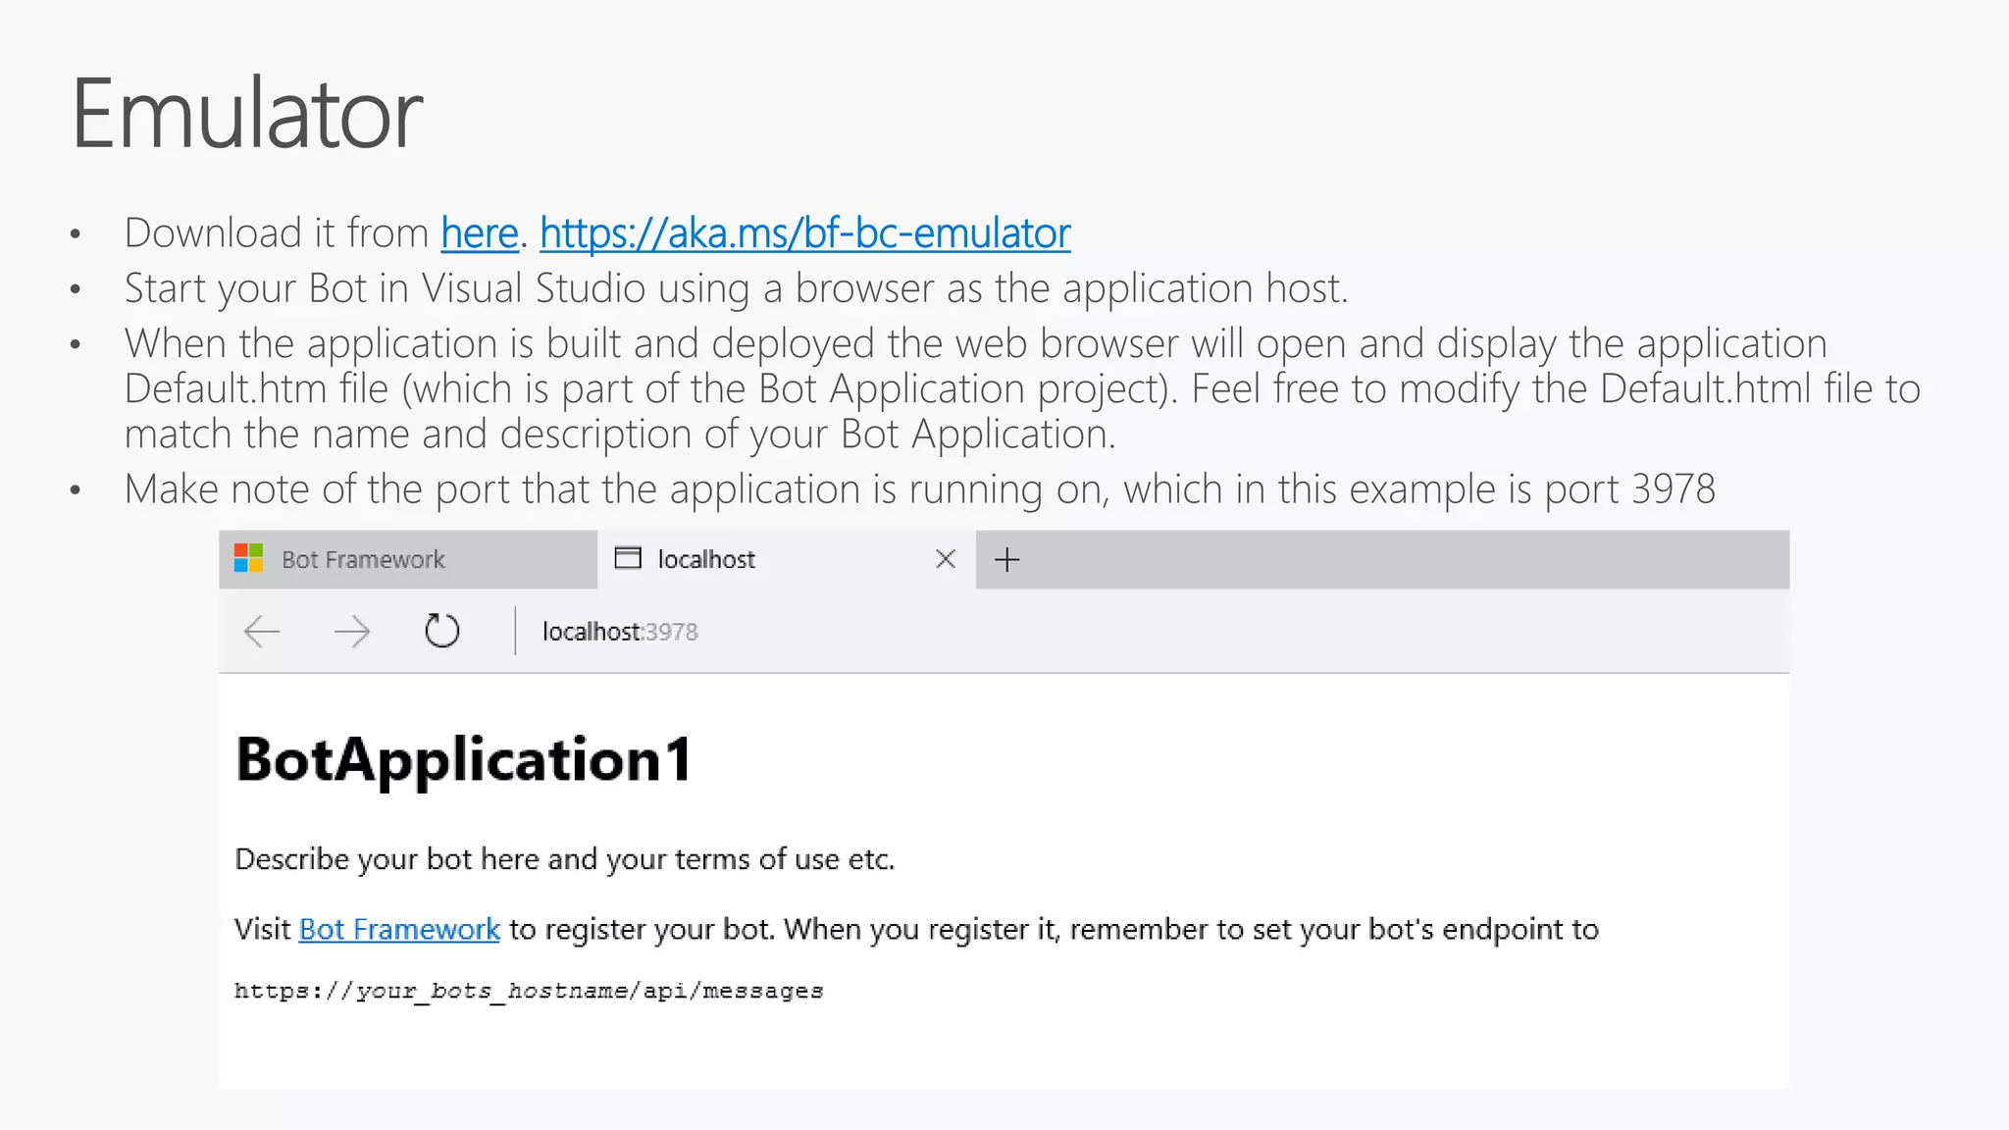Select the localhost tab
The width and height of the screenshot is (2009, 1130).
pos(787,560)
